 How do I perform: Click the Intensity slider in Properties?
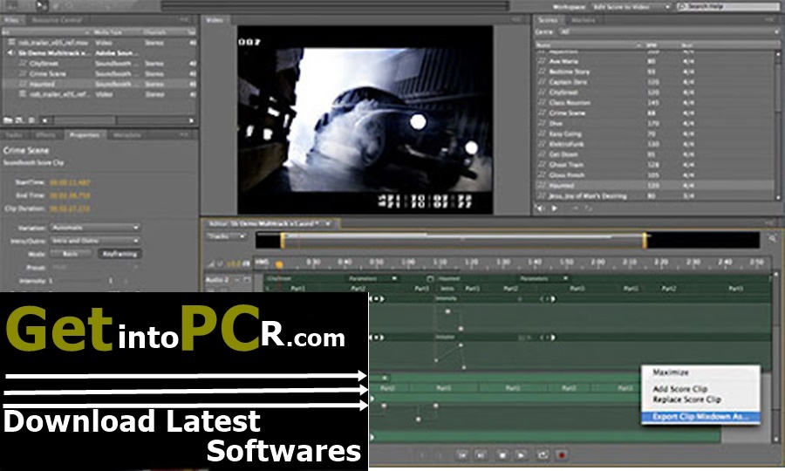81,281
